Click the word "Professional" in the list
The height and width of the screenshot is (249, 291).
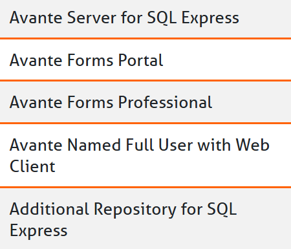165,102
